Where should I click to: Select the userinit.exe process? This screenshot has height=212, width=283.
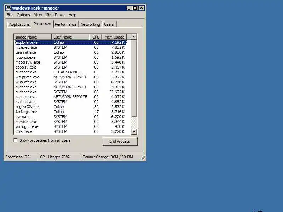tap(70, 52)
